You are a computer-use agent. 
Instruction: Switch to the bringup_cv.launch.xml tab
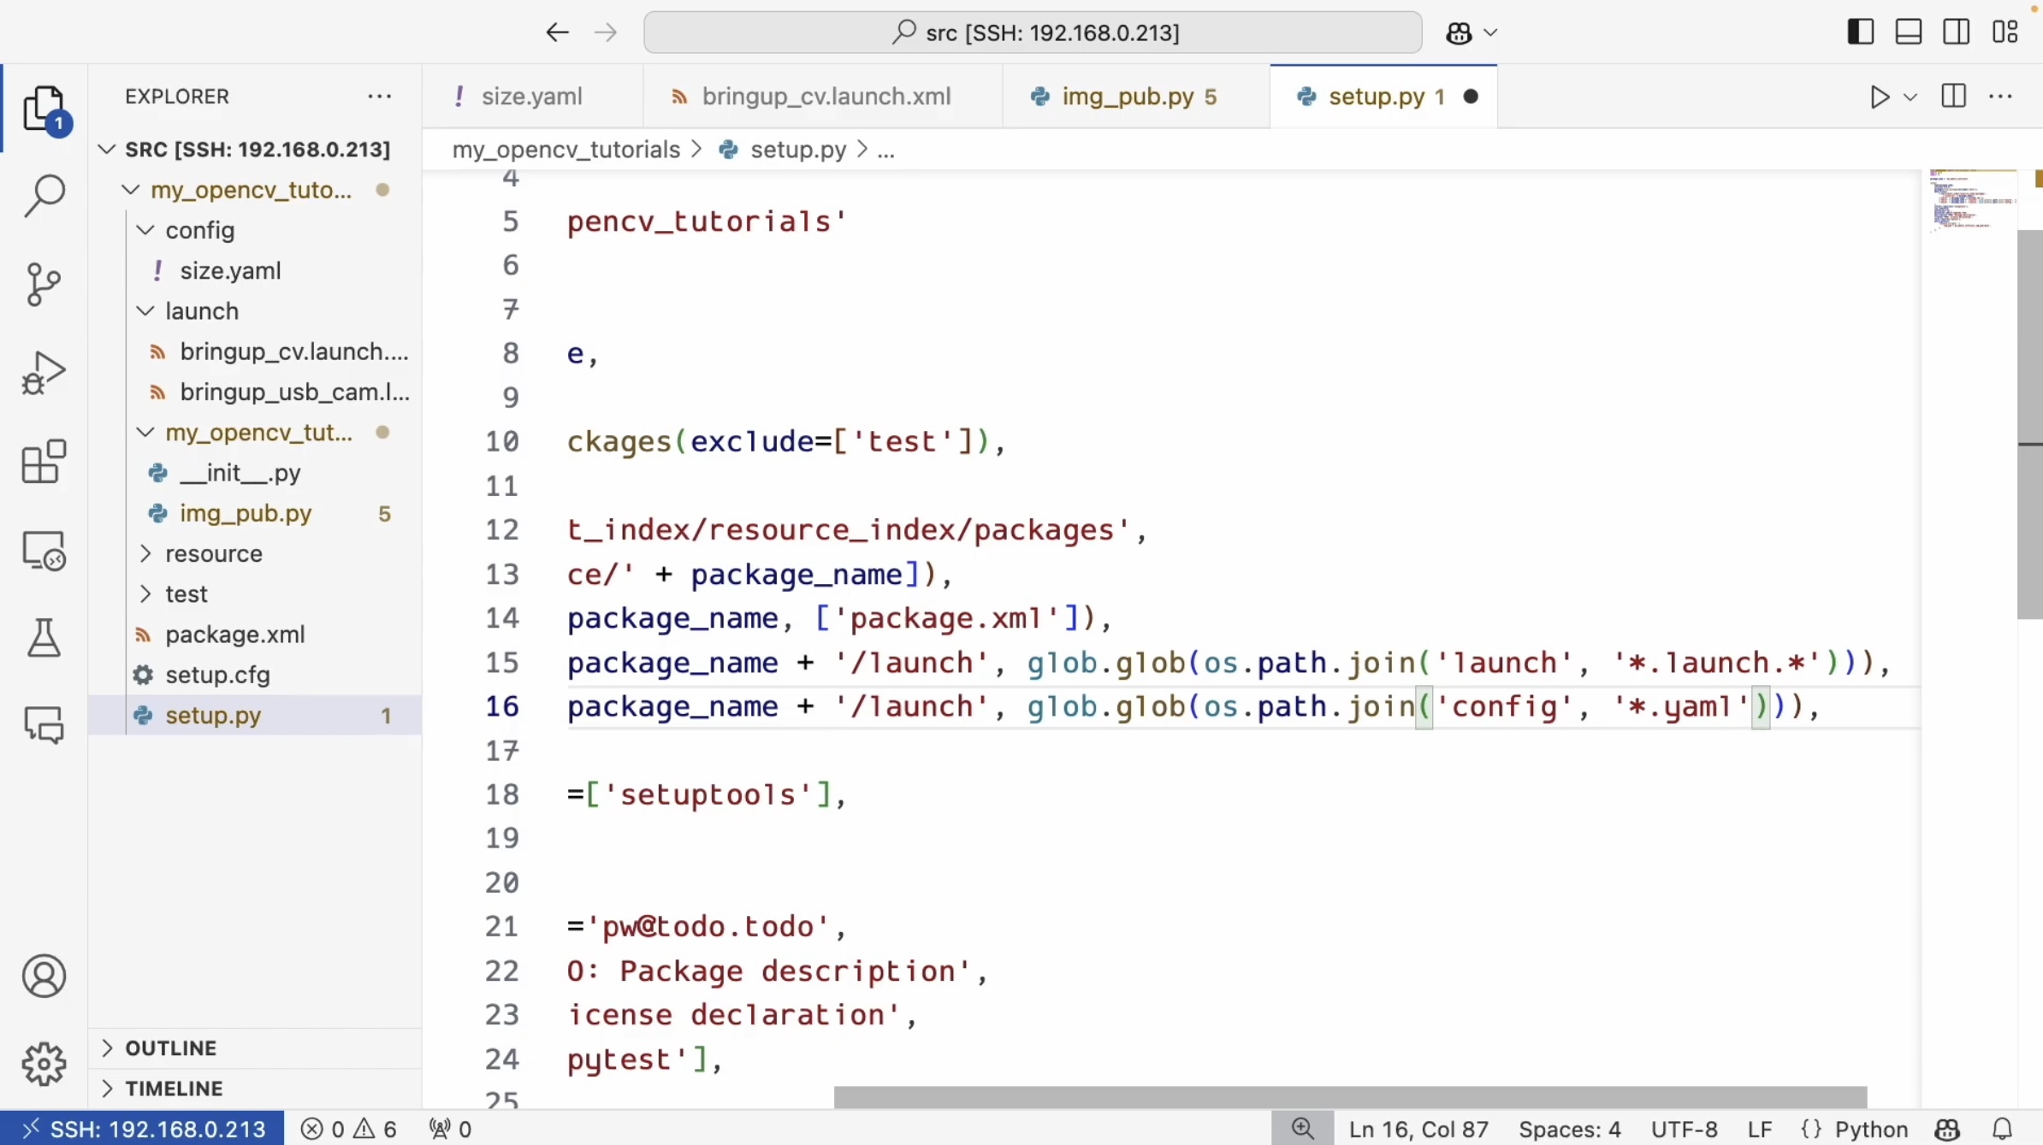[826, 97]
